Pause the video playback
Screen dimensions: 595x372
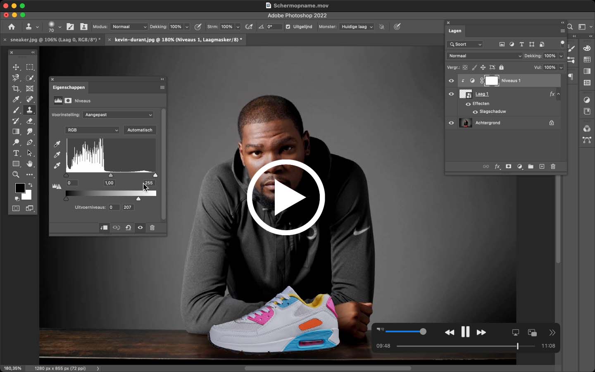[465, 332]
